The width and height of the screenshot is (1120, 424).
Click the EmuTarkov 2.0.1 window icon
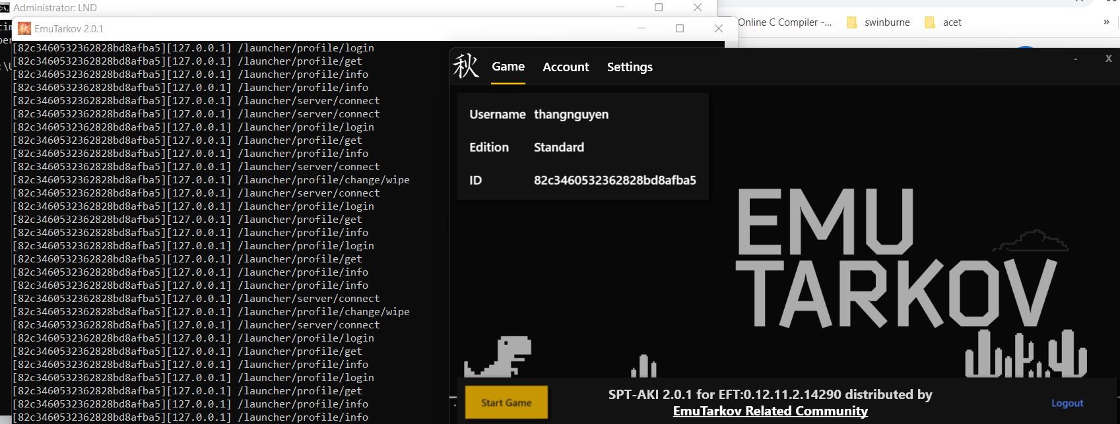(x=24, y=28)
